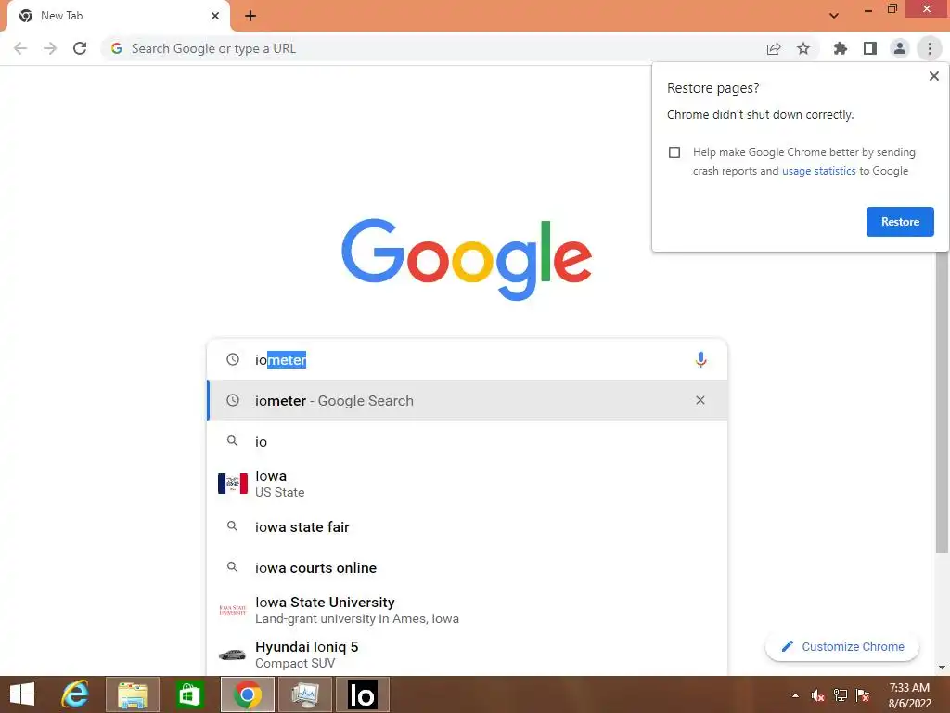Open the Iometer 'Io' taskbar icon
The height and width of the screenshot is (713, 950).
[363, 694]
